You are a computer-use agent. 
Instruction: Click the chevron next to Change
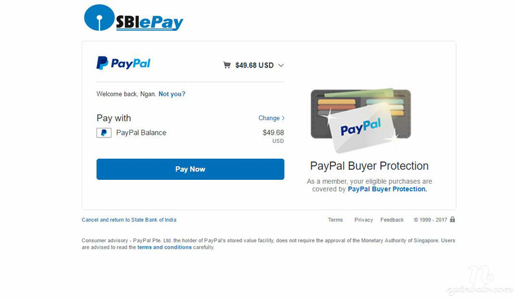point(283,118)
